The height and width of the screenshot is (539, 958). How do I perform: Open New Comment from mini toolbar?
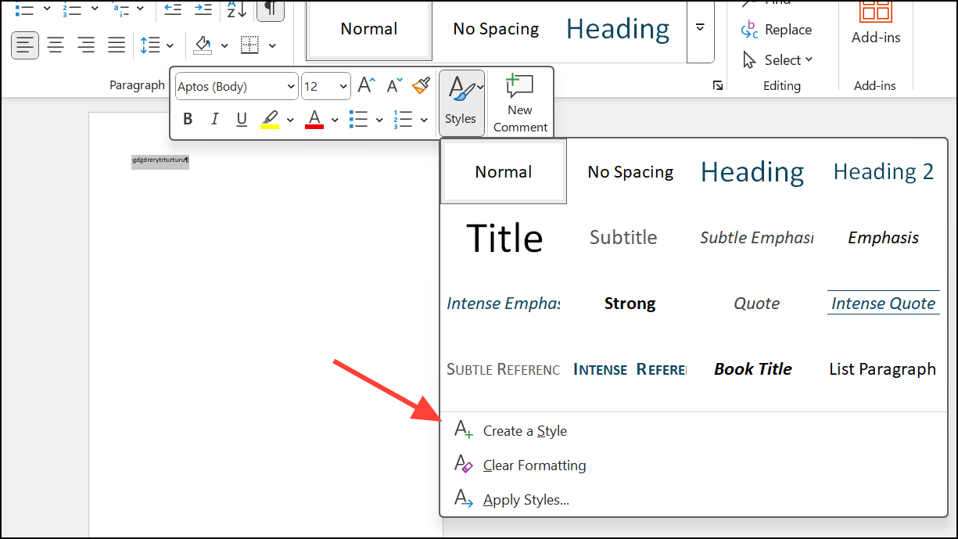520,102
